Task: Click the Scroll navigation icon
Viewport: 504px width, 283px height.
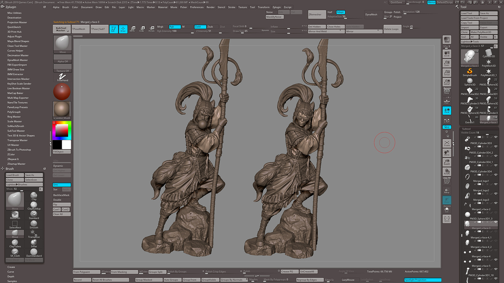Action: 447,53
